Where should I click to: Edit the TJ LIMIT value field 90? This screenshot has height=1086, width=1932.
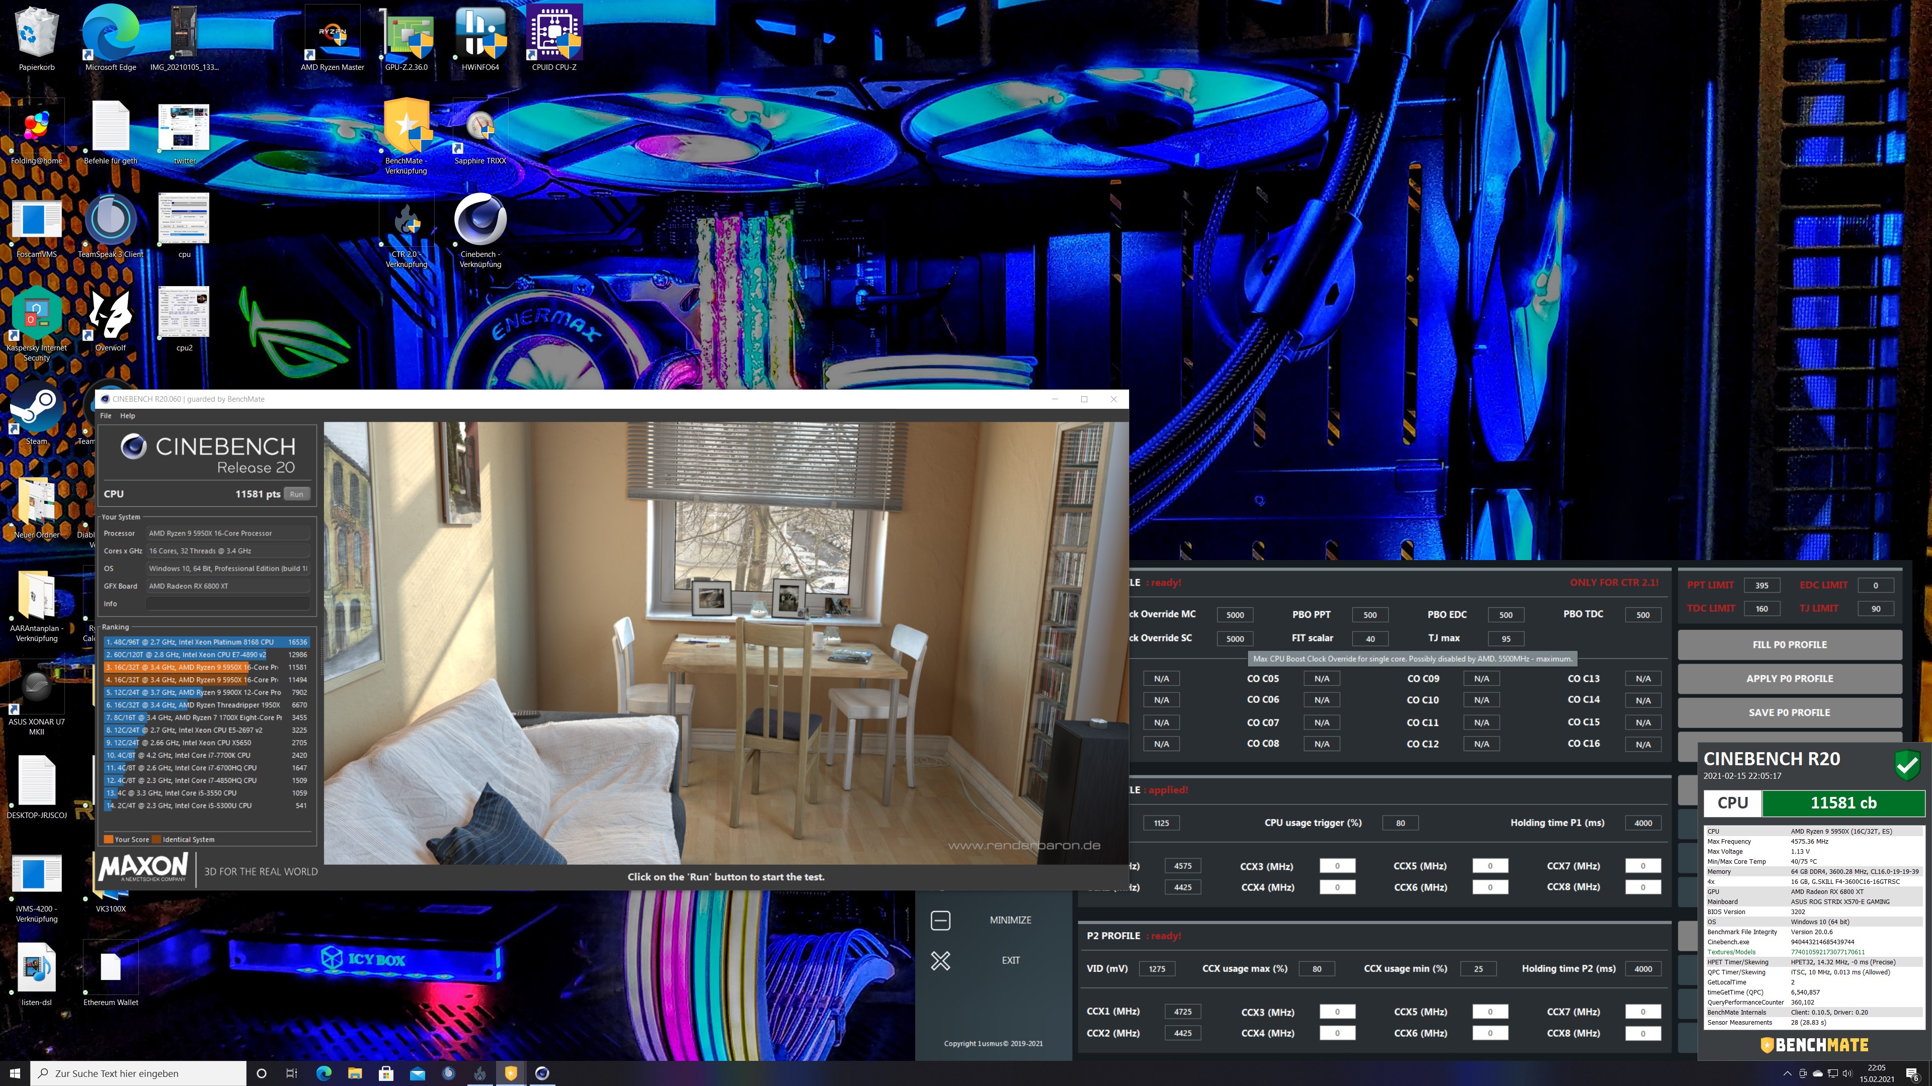pyautogui.click(x=1876, y=608)
